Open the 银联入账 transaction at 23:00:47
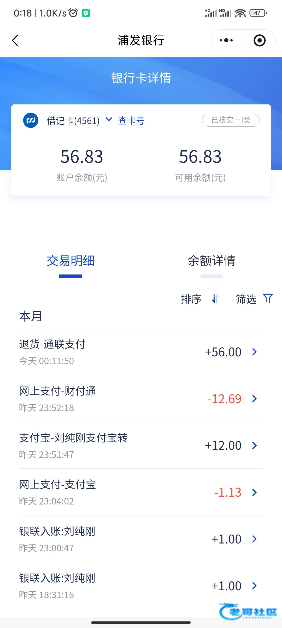Image resolution: width=282 pixels, height=628 pixels. pyautogui.click(x=104, y=539)
